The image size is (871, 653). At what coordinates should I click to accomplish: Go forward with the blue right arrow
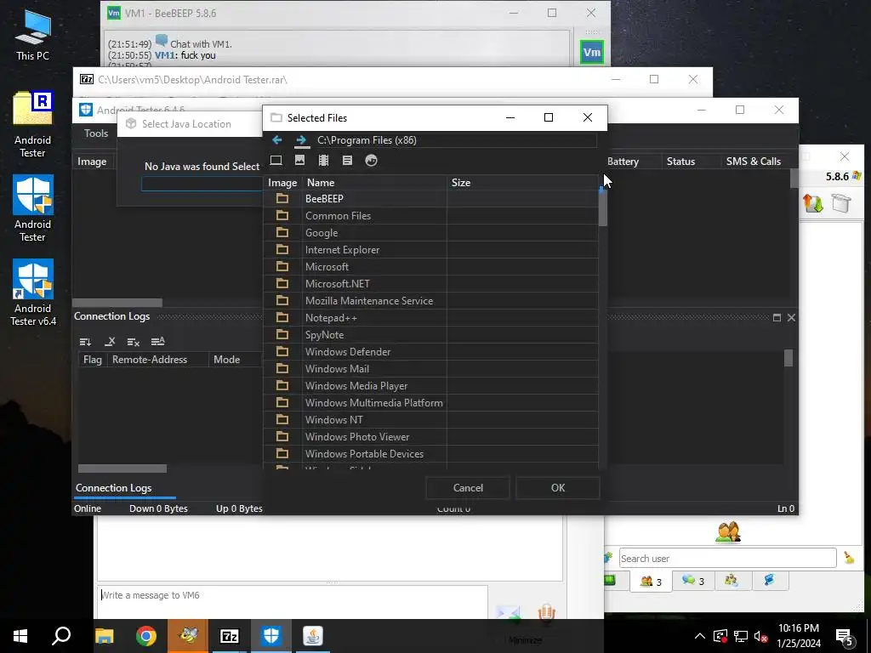pos(302,140)
